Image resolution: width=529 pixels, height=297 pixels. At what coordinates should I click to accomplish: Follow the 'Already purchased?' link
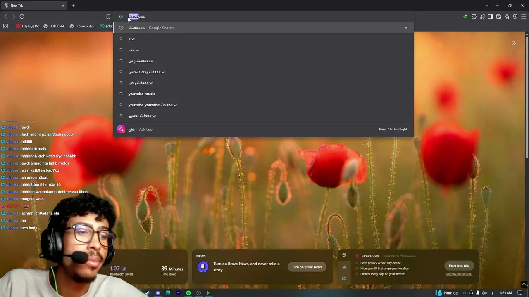tap(459, 274)
